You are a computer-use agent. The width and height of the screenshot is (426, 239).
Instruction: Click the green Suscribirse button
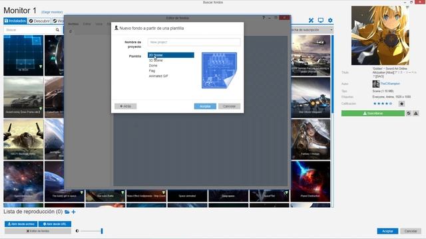(373, 114)
